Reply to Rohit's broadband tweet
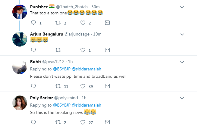 pyautogui.click(x=33, y=86)
